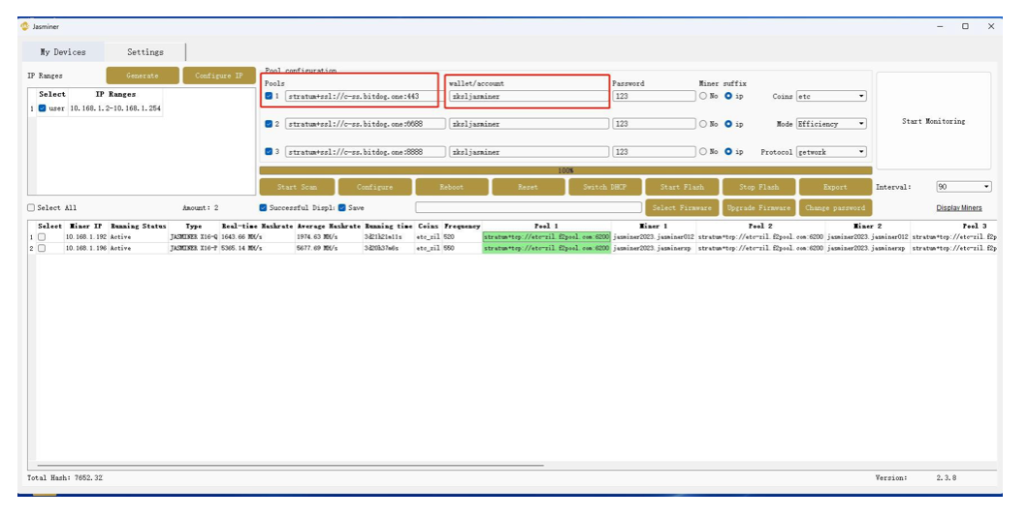This screenshot has width=1028, height=519.
Task: Click the Real-time Hashrate column header
Action: (258, 226)
